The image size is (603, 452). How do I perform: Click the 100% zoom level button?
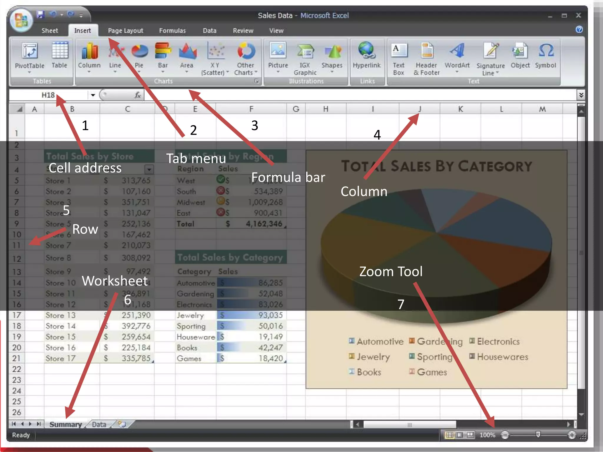point(487,435)
